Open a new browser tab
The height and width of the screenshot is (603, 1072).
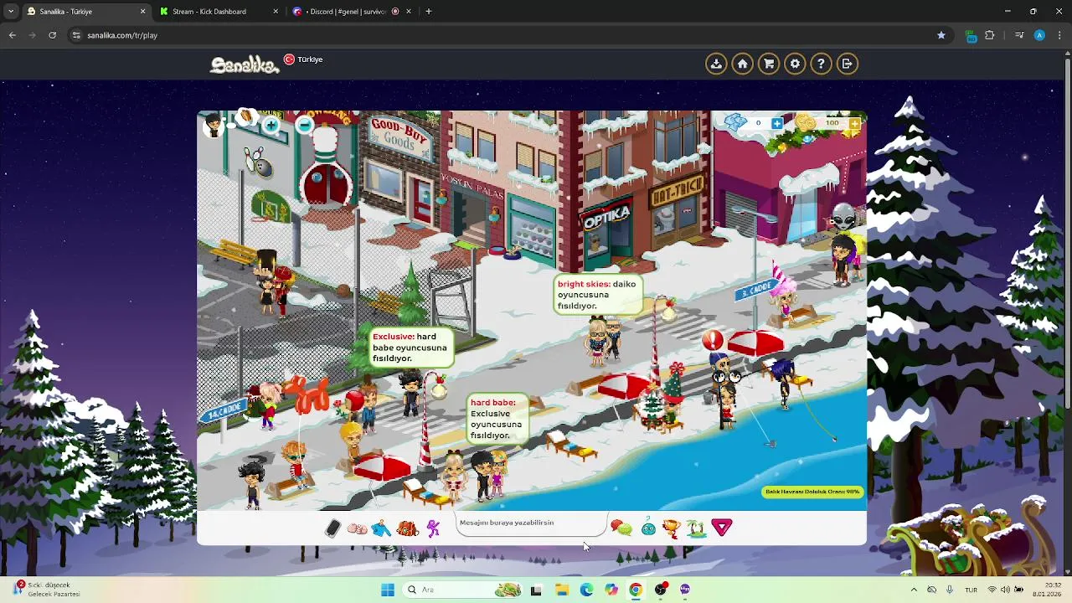point(429,12)
